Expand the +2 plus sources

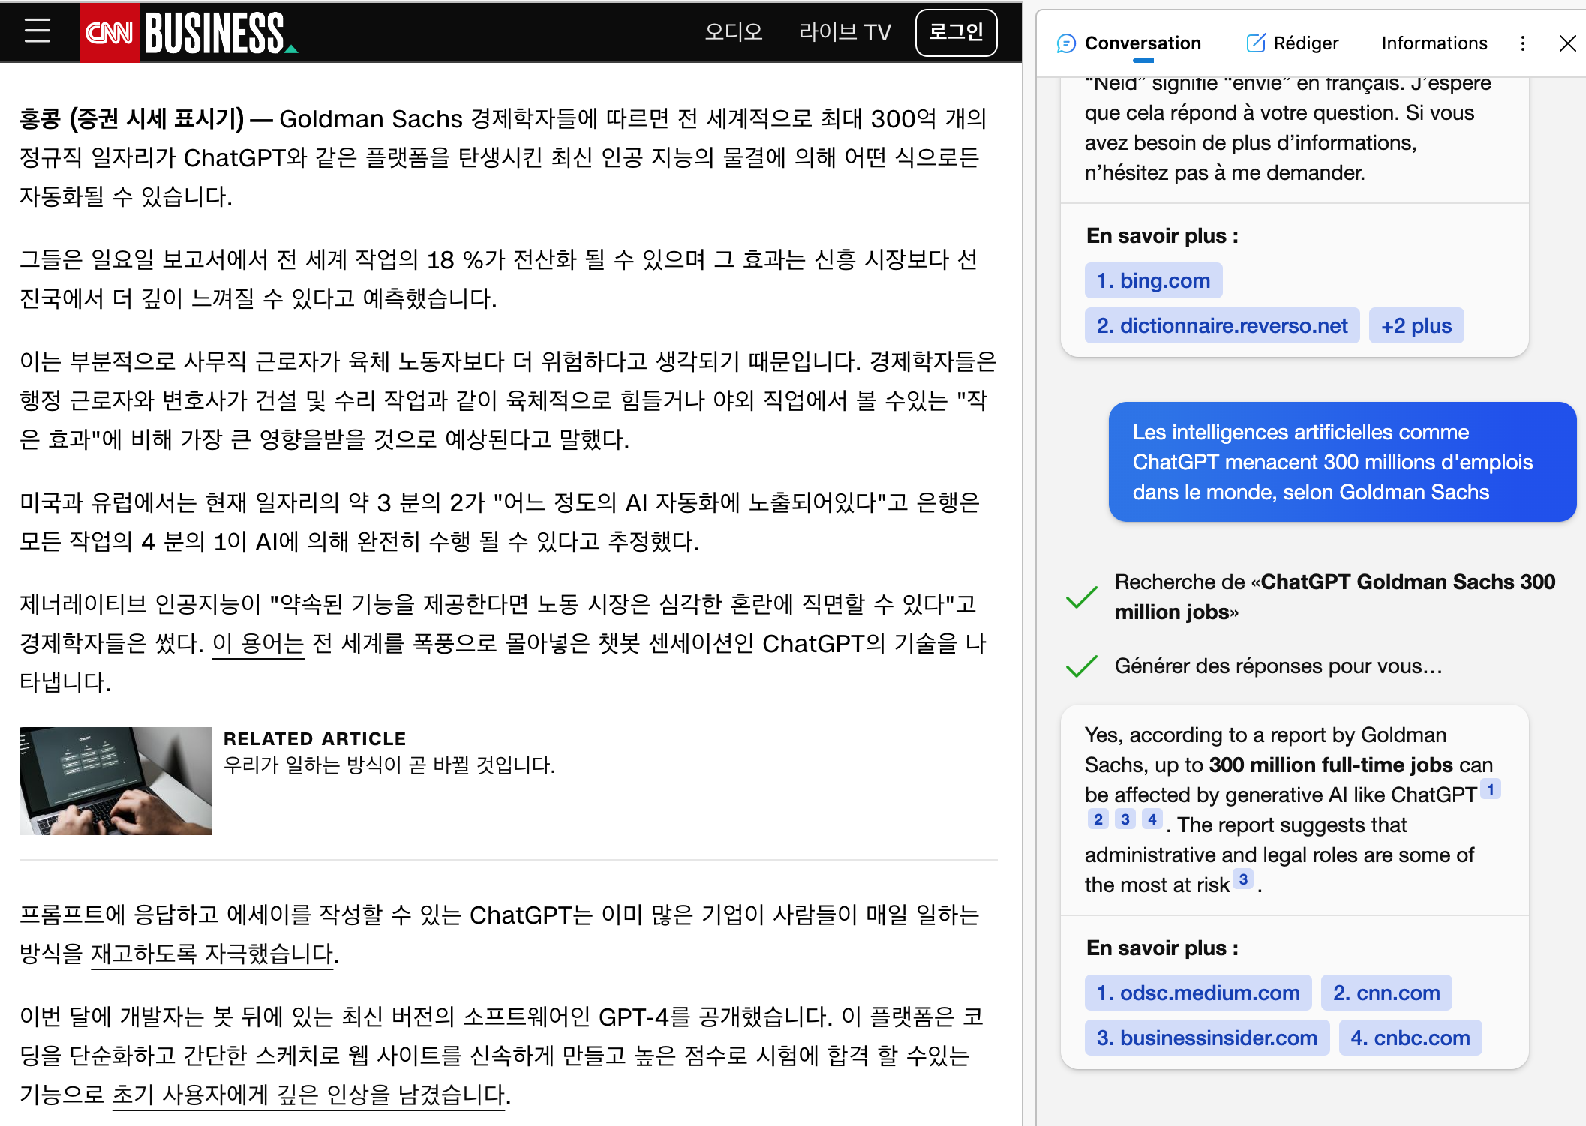pyautogui.click(x=1416, y=325)
